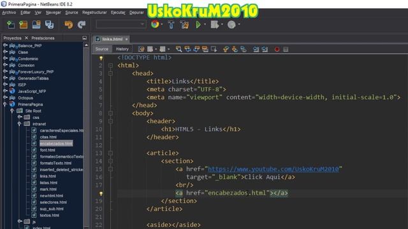This screenshot has width=408, height=229.
Task: Click Toggle Rectangular Selection icon
Action: click(214, 49)
